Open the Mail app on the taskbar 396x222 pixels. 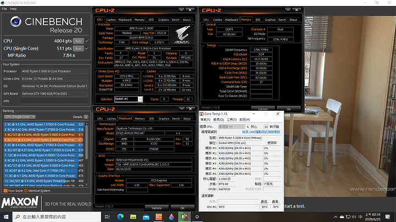(x=146, y=217)
